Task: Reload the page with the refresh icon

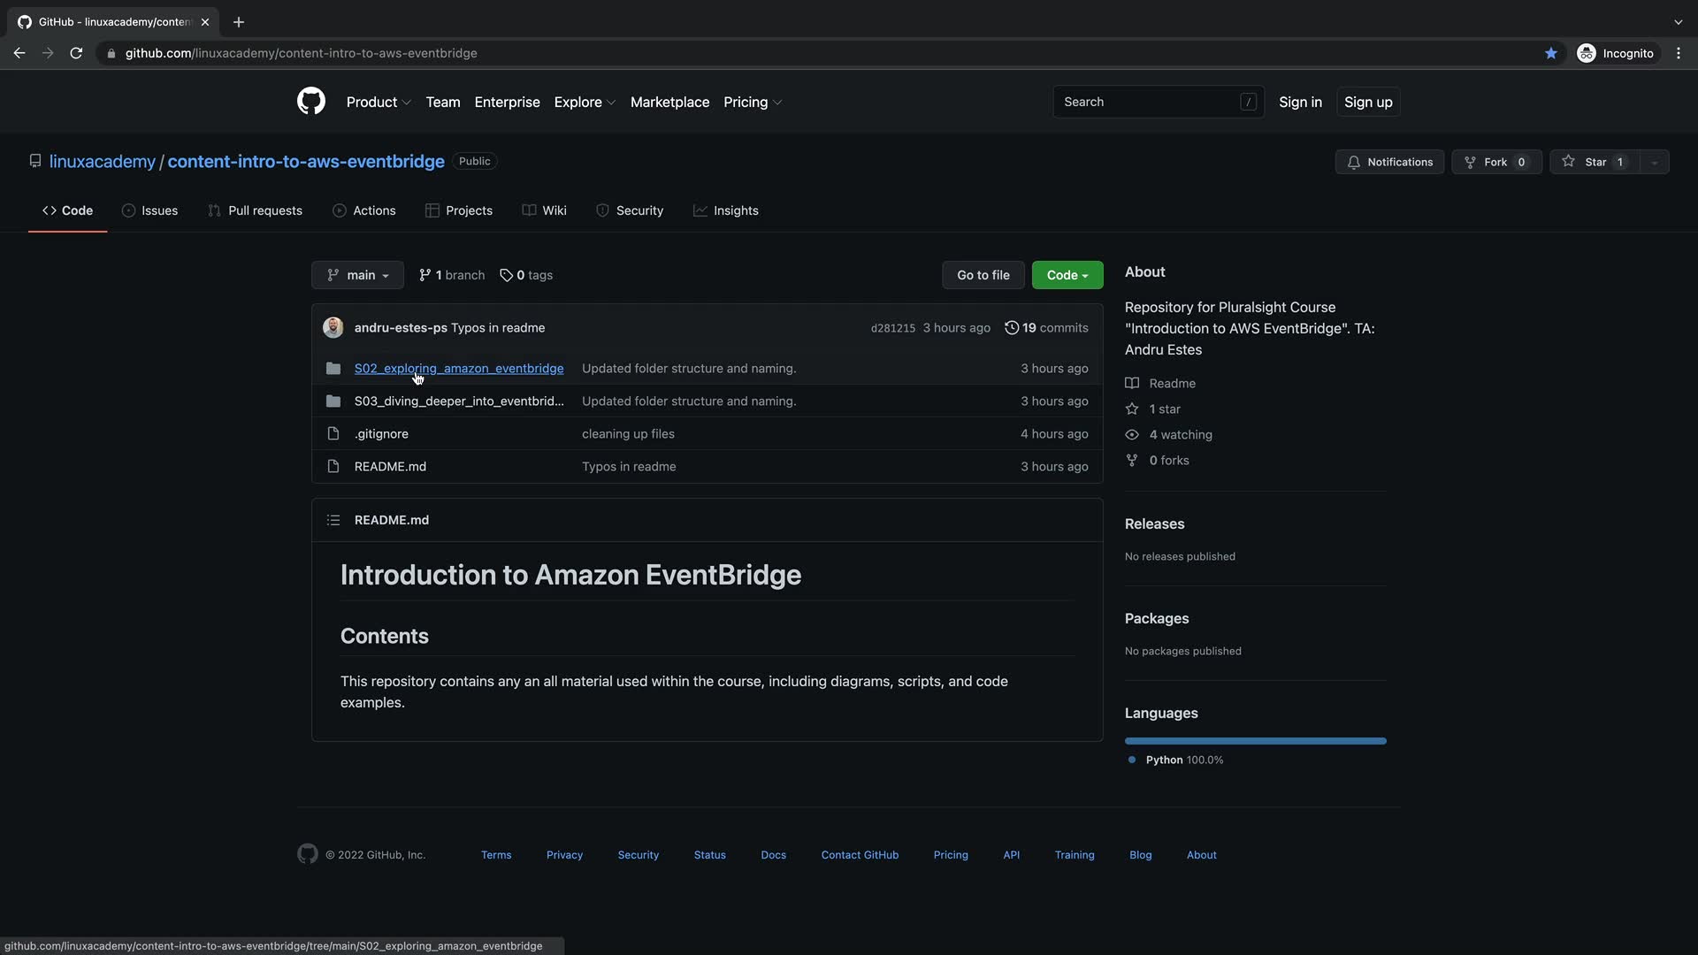Action: (x=76, y=53)
